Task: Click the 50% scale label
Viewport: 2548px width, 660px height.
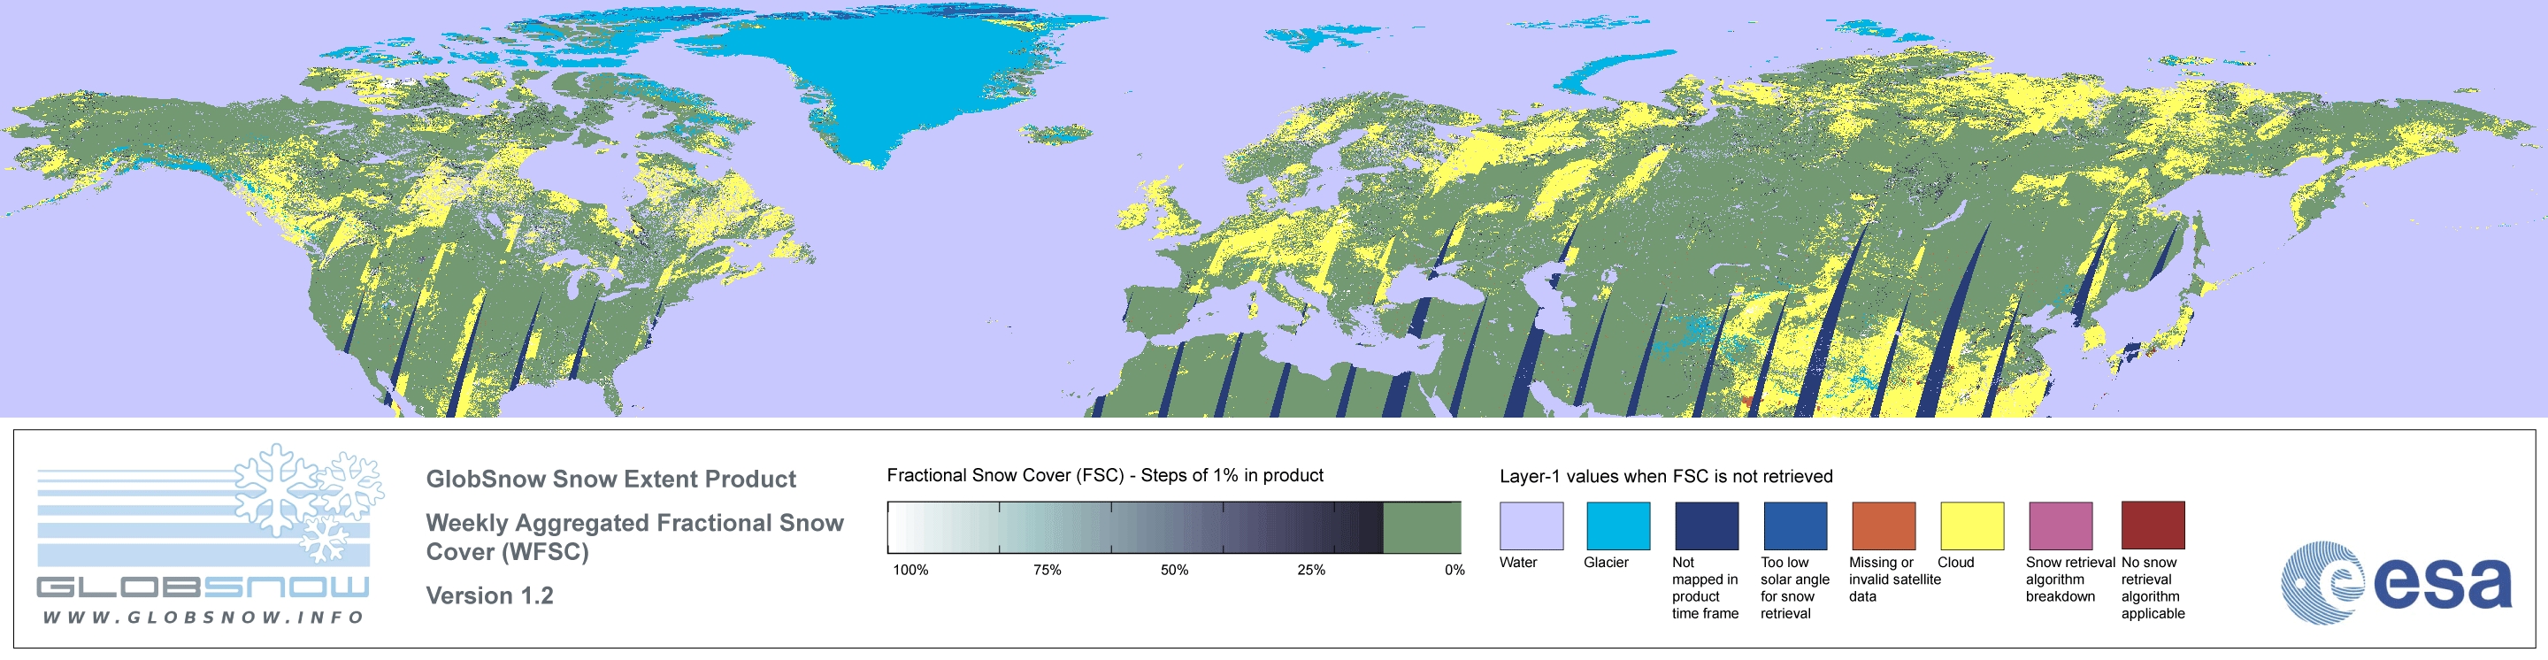Action: pyautogui.click(x=1174, y=570)
